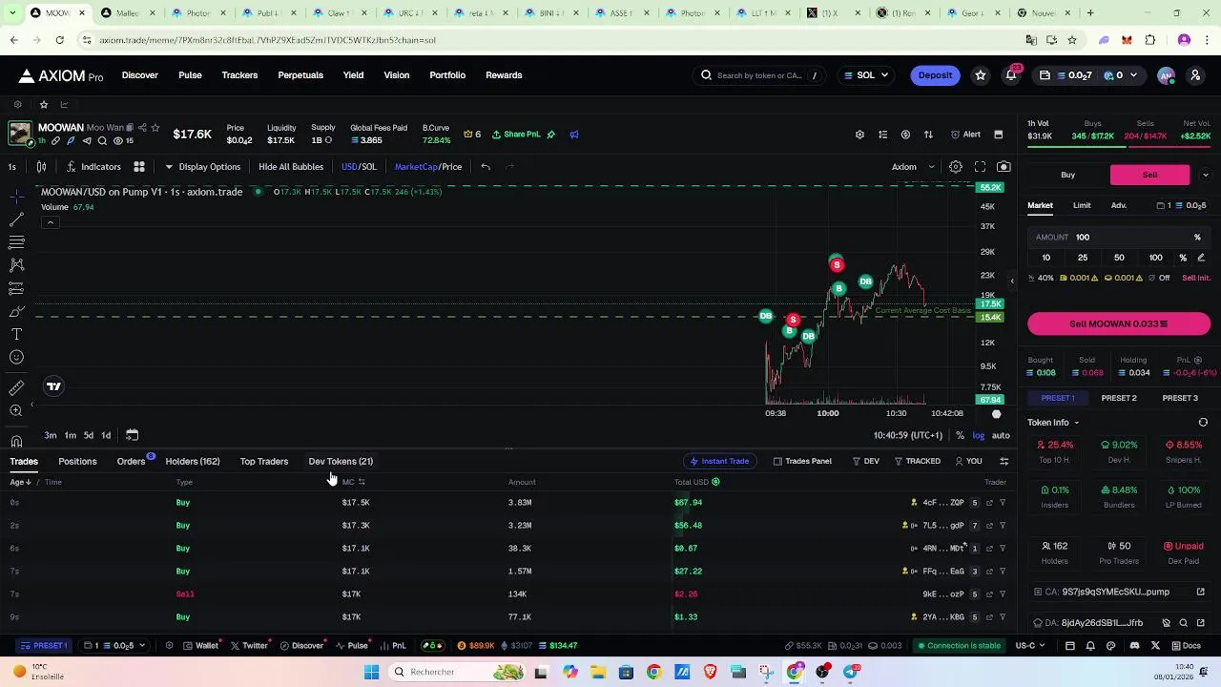Toggle MarketCap/Price chart mode
The width and height of the screenshot is (1221, 687).
point(428,167)
